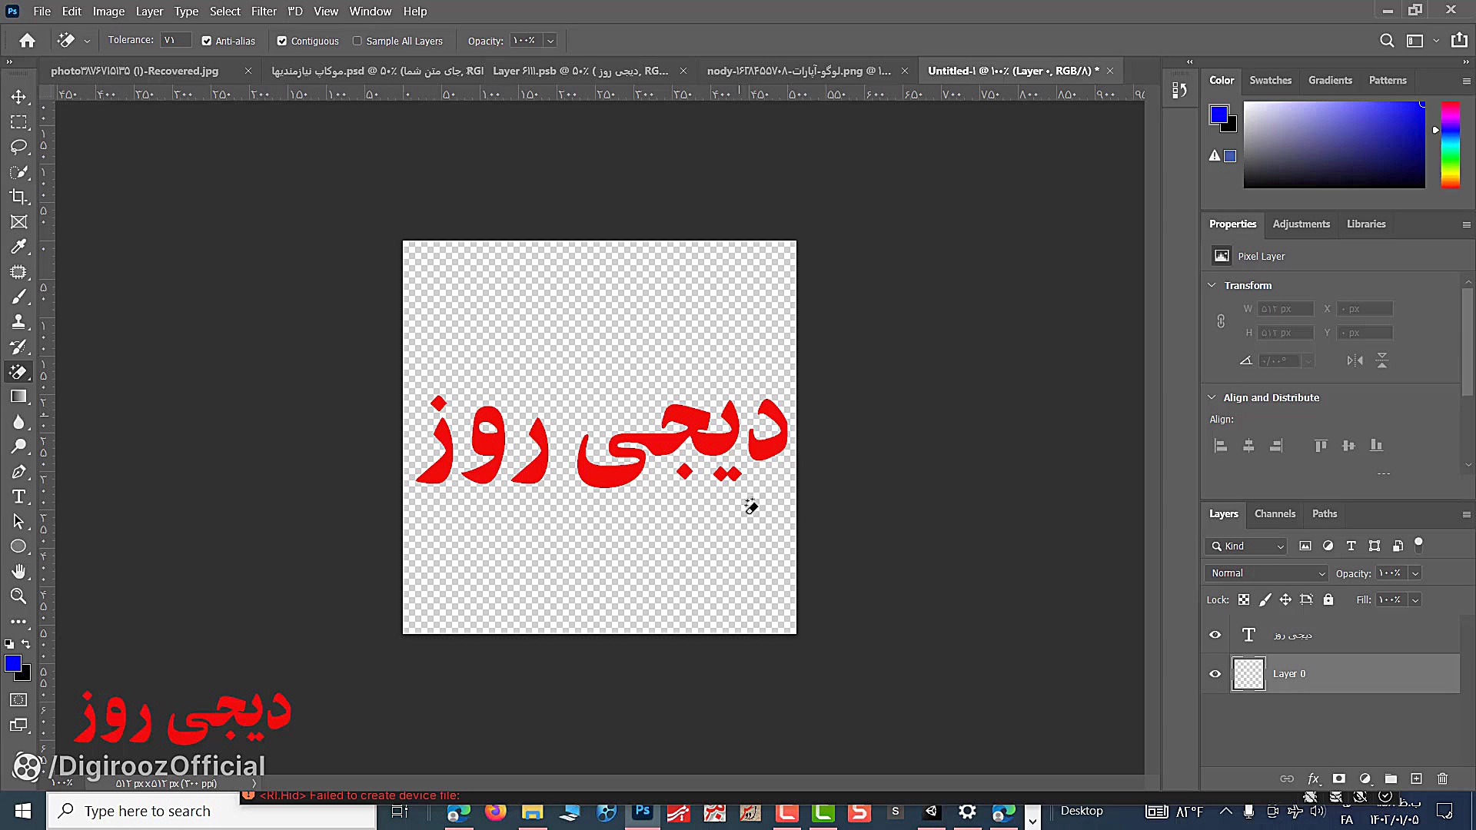1476x830 pixels.
Task: Select the Layer 0 row
Action: 1344,674
